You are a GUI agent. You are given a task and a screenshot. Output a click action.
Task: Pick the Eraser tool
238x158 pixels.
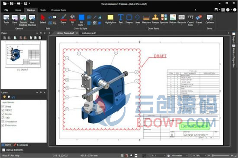coord(199,19)
